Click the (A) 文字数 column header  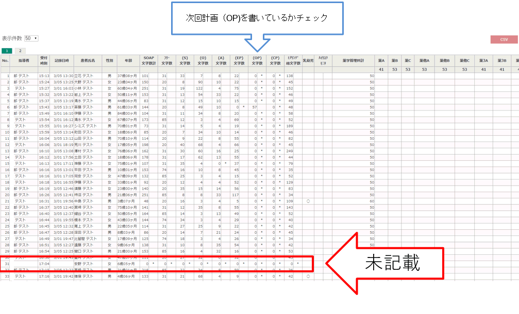pos(221,61)
